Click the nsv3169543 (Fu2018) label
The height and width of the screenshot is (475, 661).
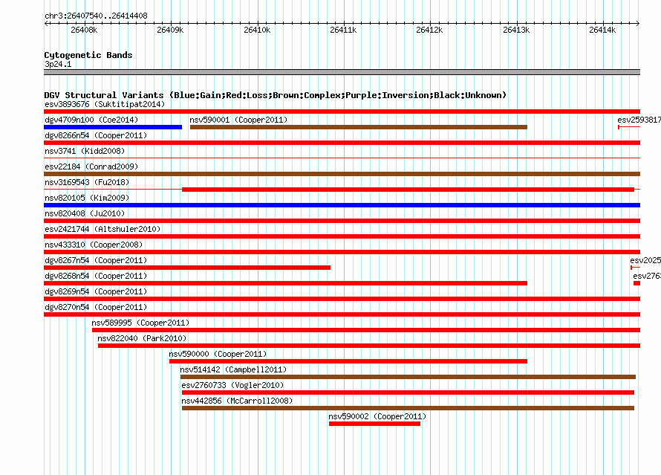coord(87,182)
